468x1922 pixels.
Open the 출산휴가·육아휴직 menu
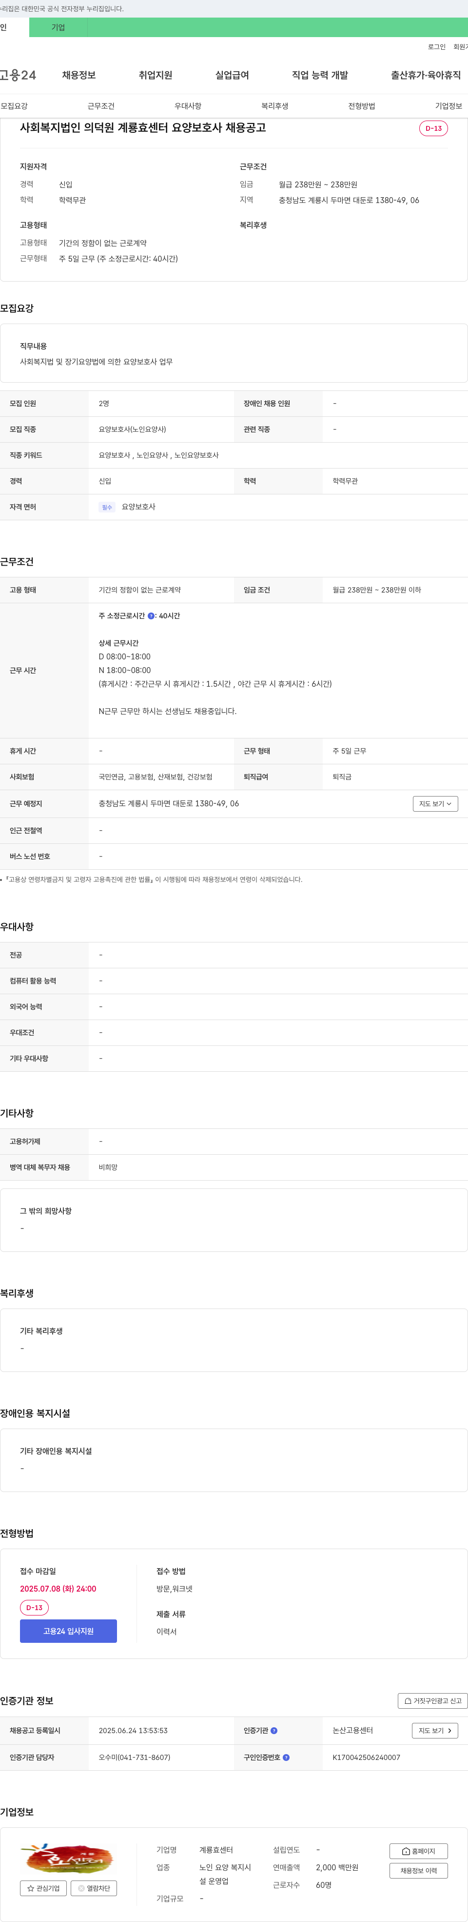pyautogui.click(x=426, y=75)
